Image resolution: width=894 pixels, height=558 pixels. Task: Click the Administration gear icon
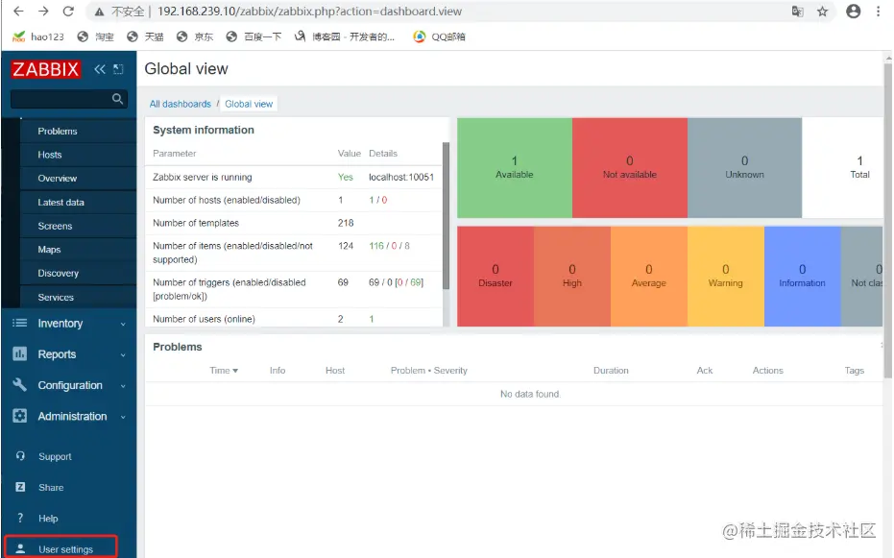20,416
